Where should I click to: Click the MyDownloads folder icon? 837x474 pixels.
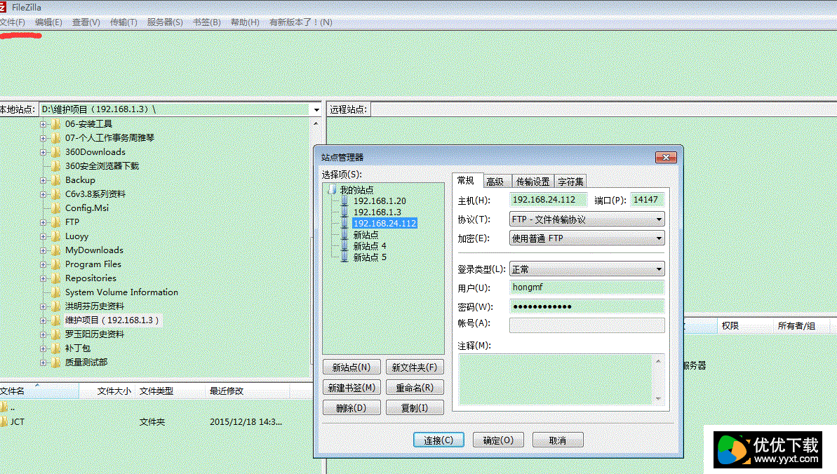point(55,250)
